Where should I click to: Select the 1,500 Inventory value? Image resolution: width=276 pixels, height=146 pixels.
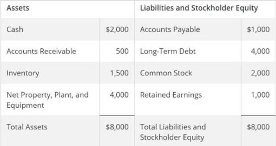click(x=119, y=73)
